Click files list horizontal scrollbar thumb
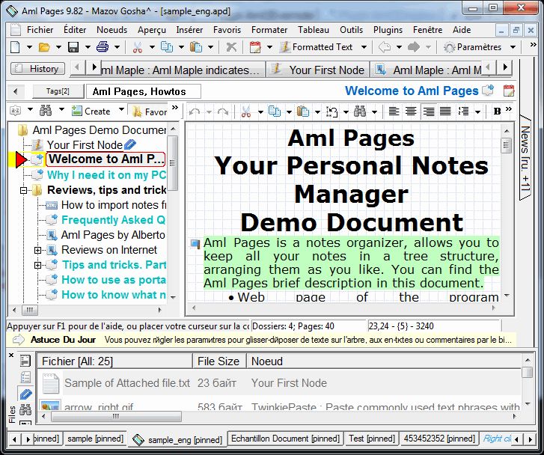Viewport: 544px width, 455px height. tap(116, 416)
